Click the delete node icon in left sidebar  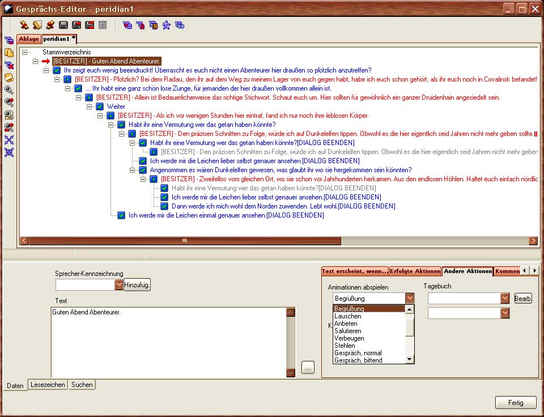9,65
